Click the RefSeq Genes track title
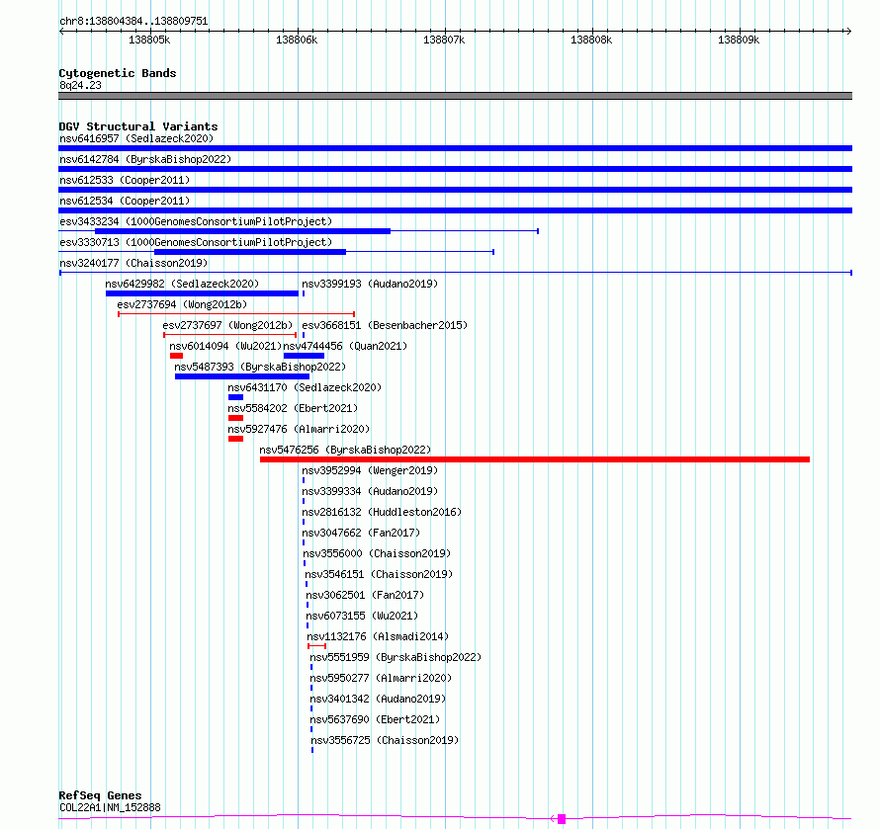This screenshot has height=829, width=880. (x=100, y=795)
